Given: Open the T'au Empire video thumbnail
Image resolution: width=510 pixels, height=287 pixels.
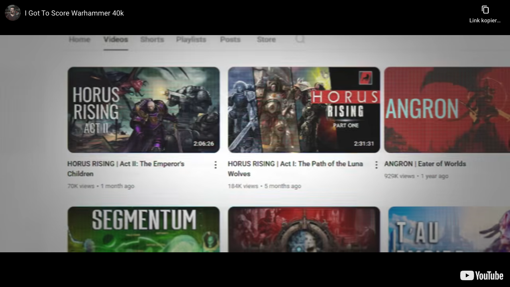Looking at the screenshot, I should (x=449, y=229).
